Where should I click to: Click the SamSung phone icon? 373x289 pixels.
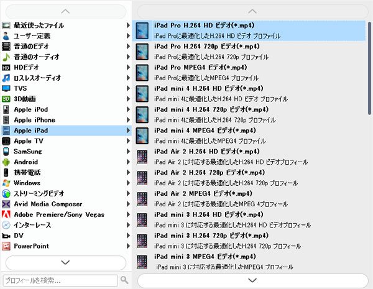tap(6, 152)
